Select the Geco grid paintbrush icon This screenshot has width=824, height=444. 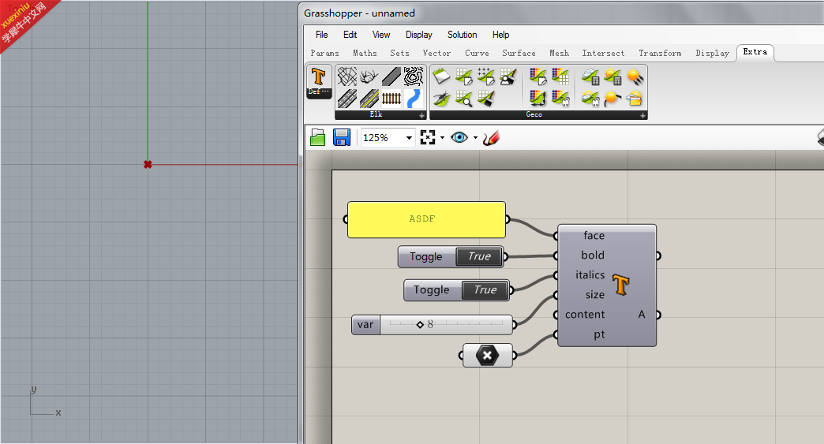click(485, 99)
